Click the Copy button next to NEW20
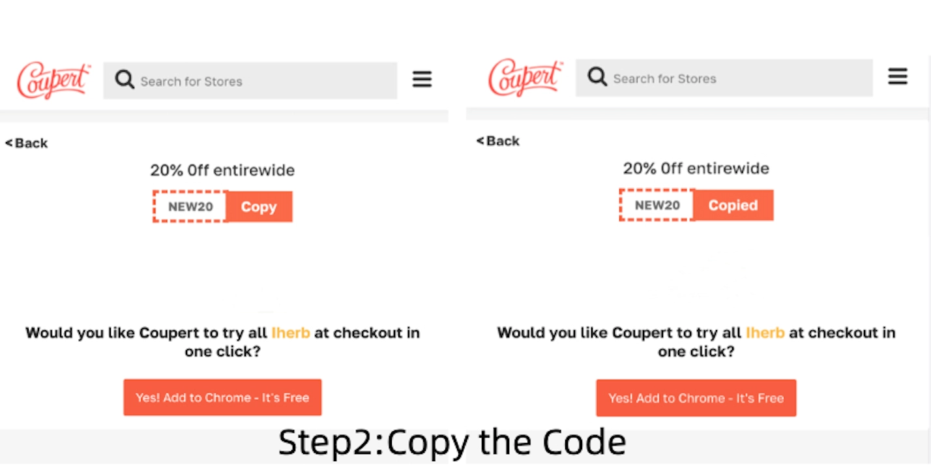 [258, 207]
